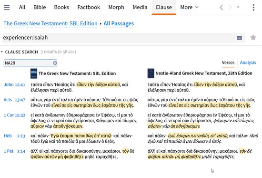
Task: Click the Nestle-Aland 28th Edition column heading
Action: [x=204, y=73]
